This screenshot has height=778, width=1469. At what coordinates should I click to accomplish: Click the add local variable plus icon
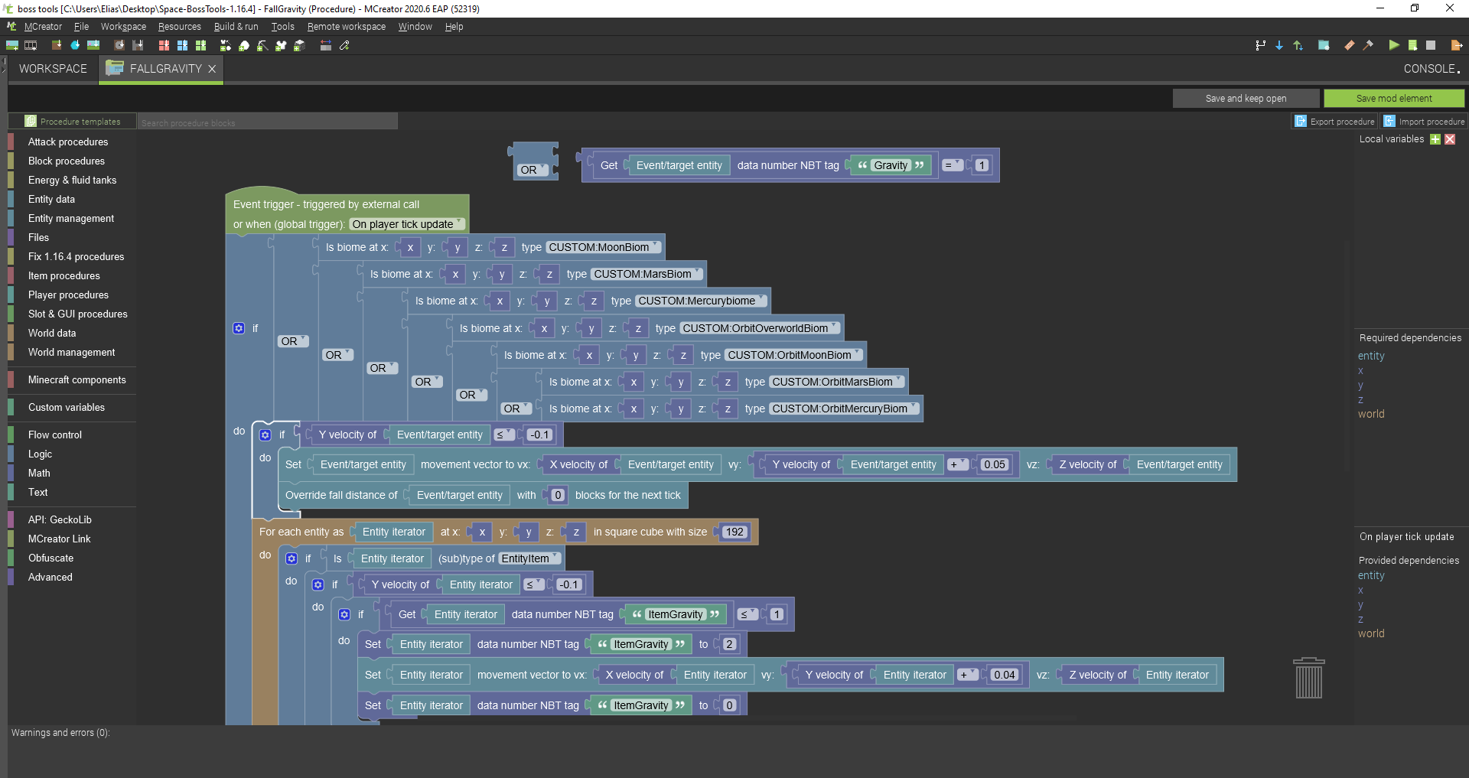(x=1434, y=139)
